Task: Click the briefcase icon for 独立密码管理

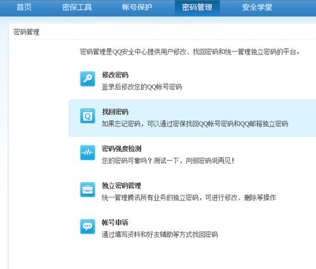Action: point(87,189)
